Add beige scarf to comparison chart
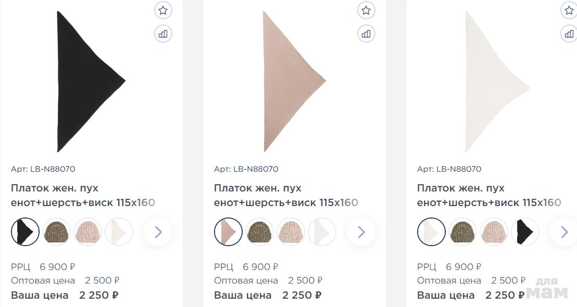 (366, 34)
